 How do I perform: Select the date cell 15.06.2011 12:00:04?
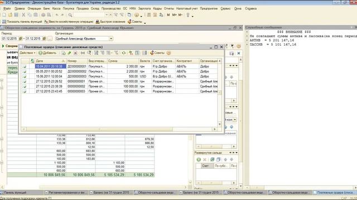pos(51,77)
